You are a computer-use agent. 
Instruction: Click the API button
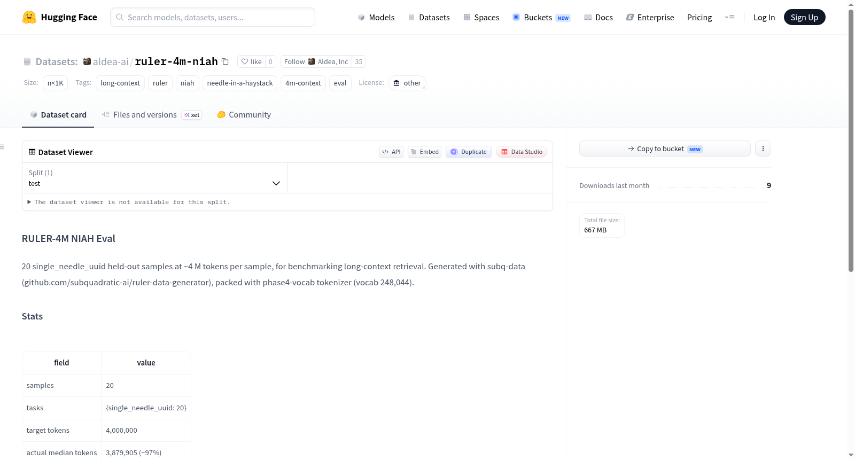click(x=391, y=152)
